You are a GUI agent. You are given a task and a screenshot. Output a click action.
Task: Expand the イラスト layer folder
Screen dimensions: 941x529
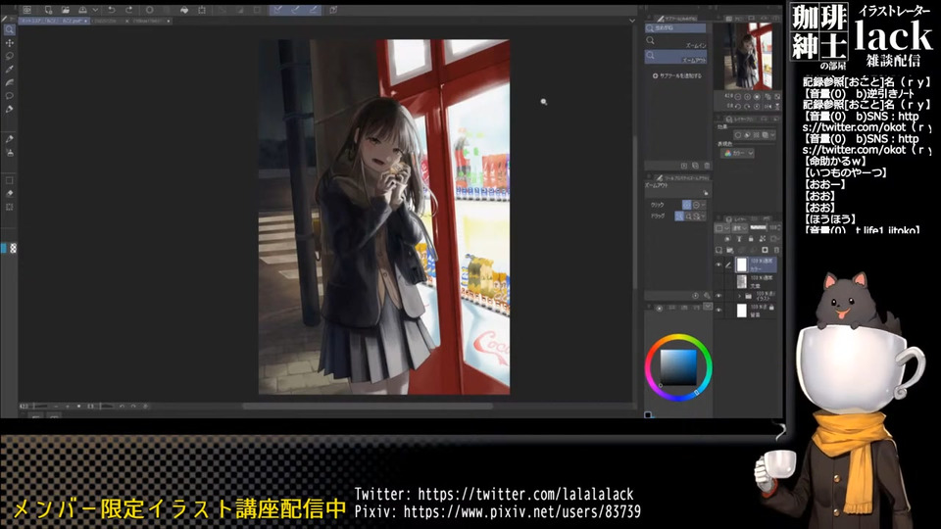739,296
